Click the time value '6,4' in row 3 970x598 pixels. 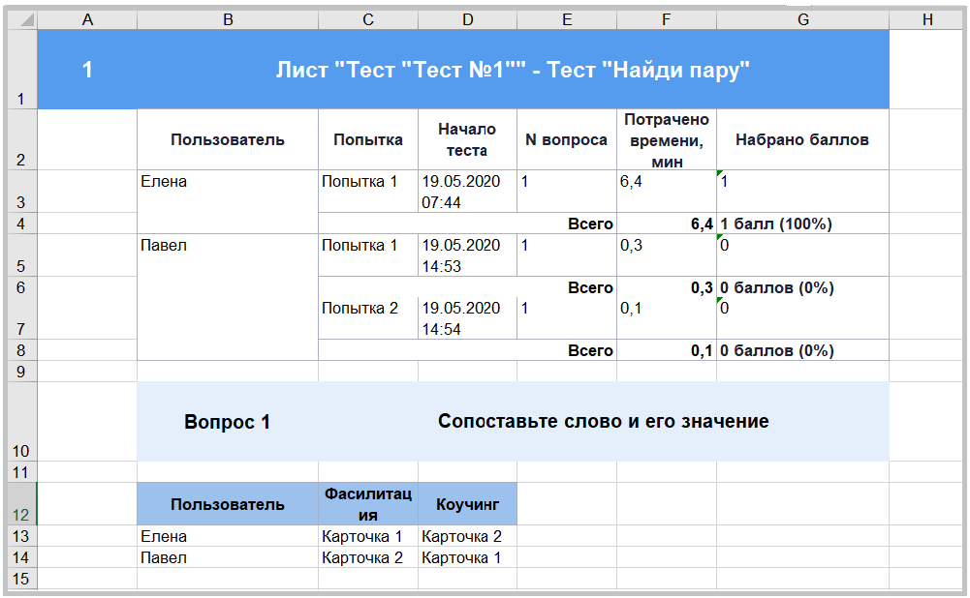(667, 192)
